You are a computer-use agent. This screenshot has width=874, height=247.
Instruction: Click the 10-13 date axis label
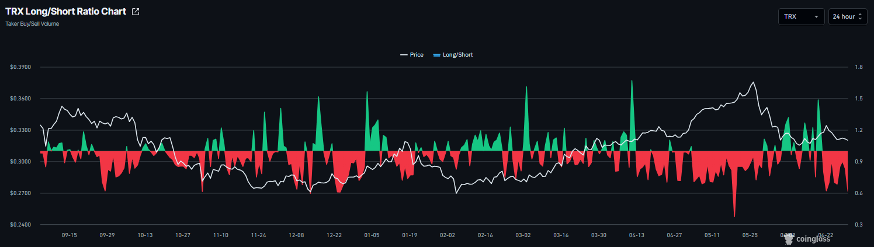[145, 235]
